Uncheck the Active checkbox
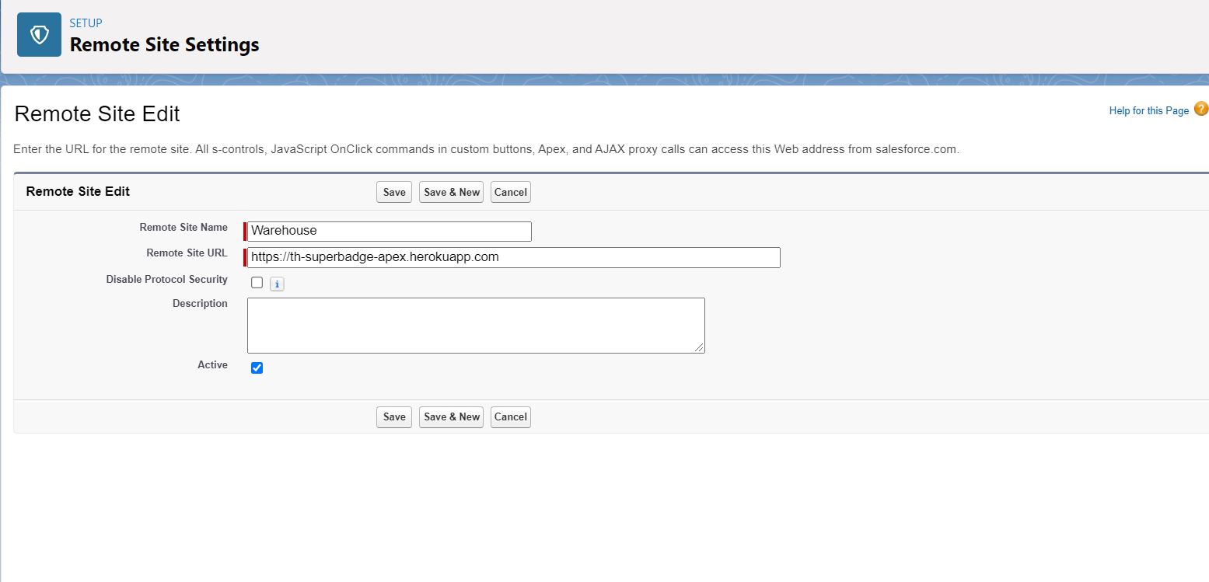The width and height of the screenshot is (1209, 582). coord(257,368)
